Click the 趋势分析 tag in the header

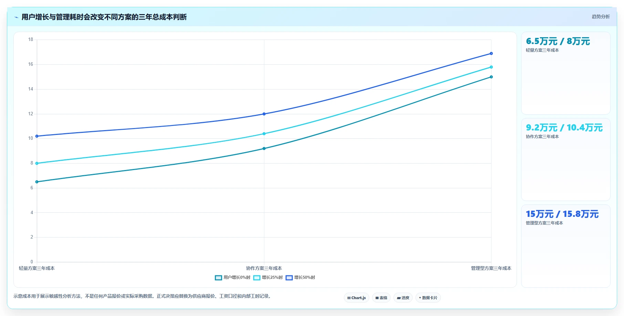[x=601, y=17]
